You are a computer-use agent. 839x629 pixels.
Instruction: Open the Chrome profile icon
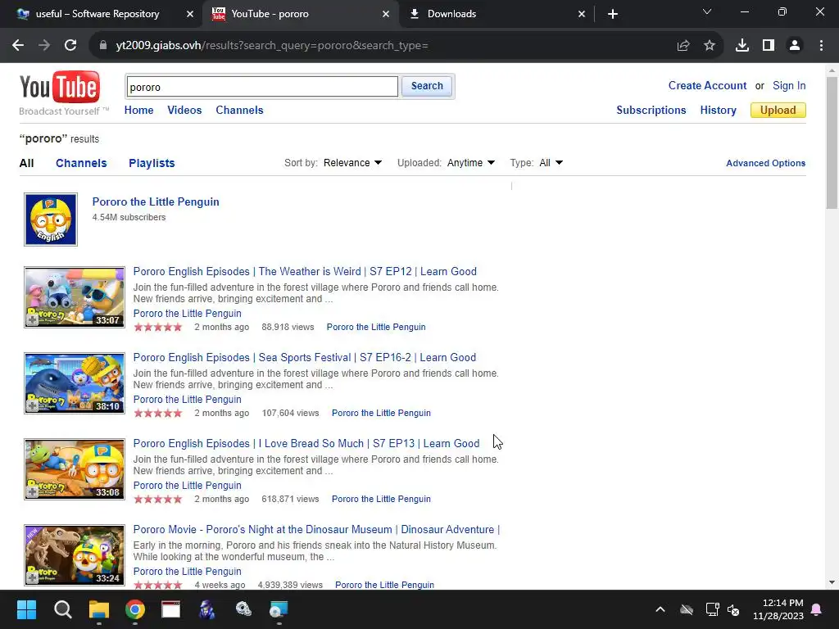795,46
